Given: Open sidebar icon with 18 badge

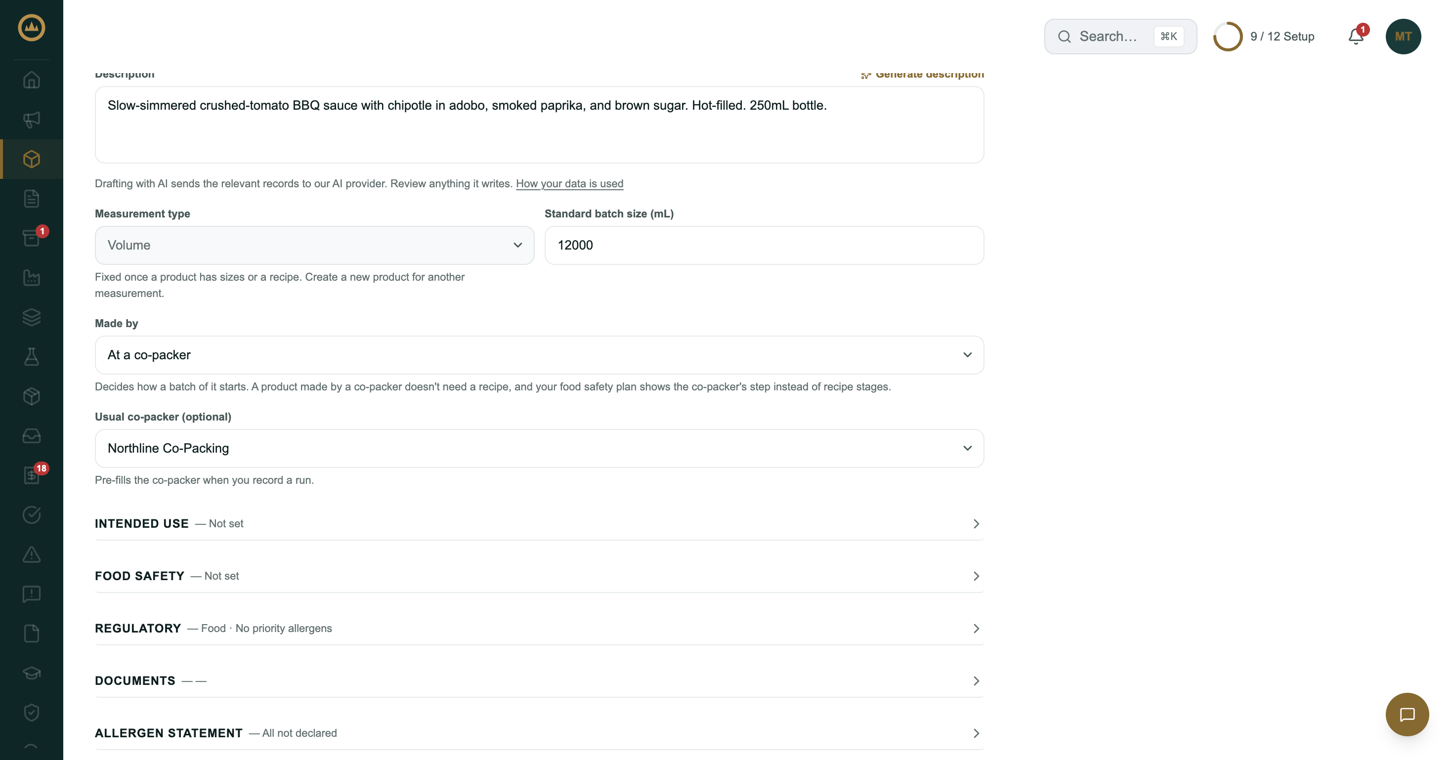Looking at the screenshot, I should [x=32, y=475].
